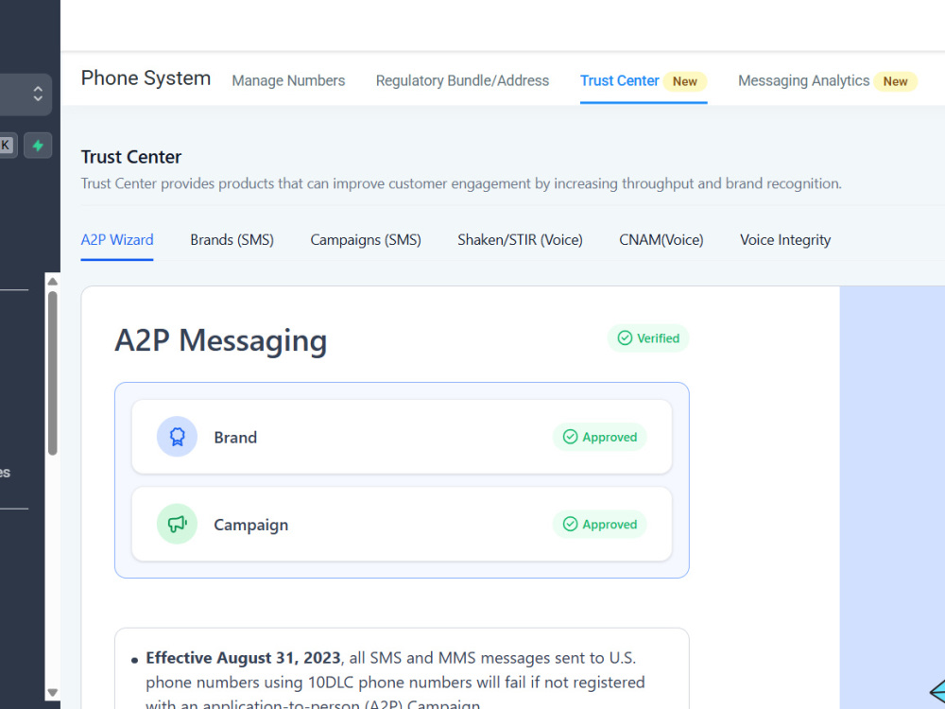Click the Approved check icon in the Brand row

tap(570, 437)
